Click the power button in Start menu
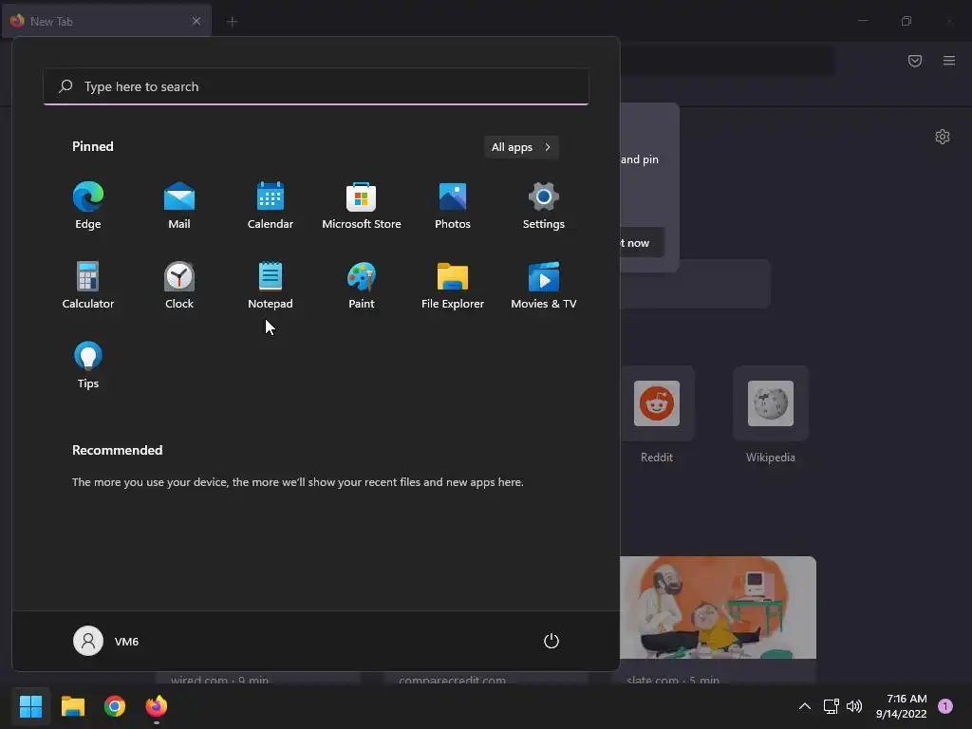 point(551,641)
